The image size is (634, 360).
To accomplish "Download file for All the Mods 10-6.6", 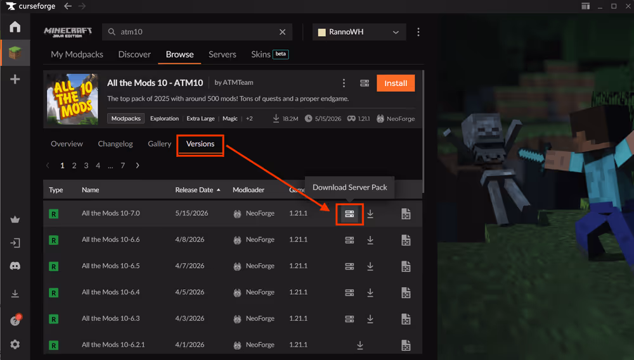I will pos(370,240).
